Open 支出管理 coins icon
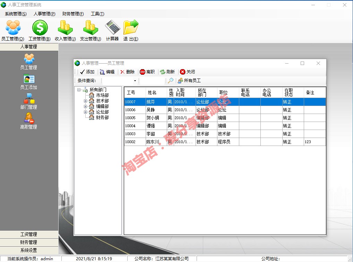The image size is (353, 262). [x=91, y=30]
